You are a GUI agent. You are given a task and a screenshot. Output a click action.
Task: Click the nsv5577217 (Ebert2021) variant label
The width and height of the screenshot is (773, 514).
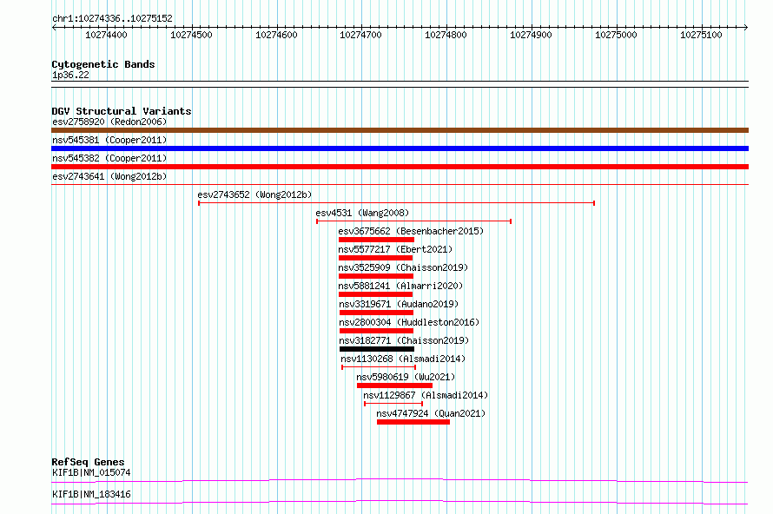pyautogui.click(x=395, y=249)
